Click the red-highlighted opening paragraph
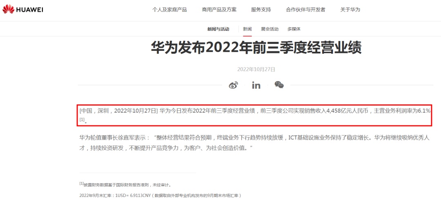Image resolution: width=441 pixels, height=199 pixels. coord(254,116)
